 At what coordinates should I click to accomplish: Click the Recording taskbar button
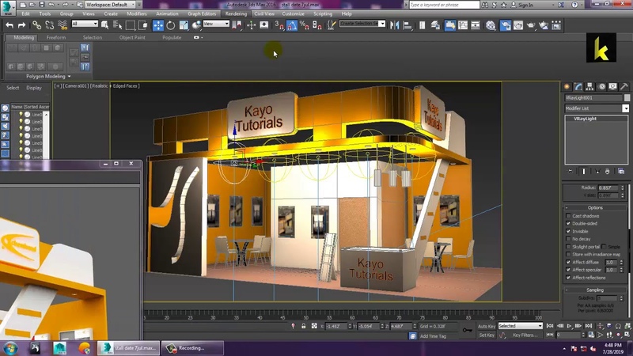tap(192, 348)
